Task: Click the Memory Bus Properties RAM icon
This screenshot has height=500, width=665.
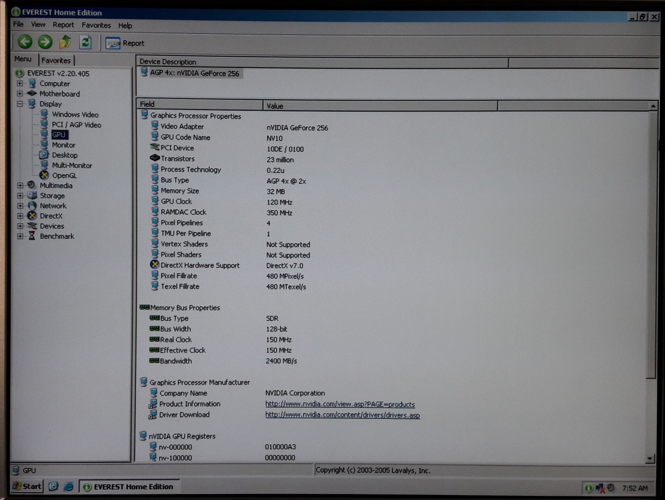Action: pyautogui.click(x=145, y=307)
